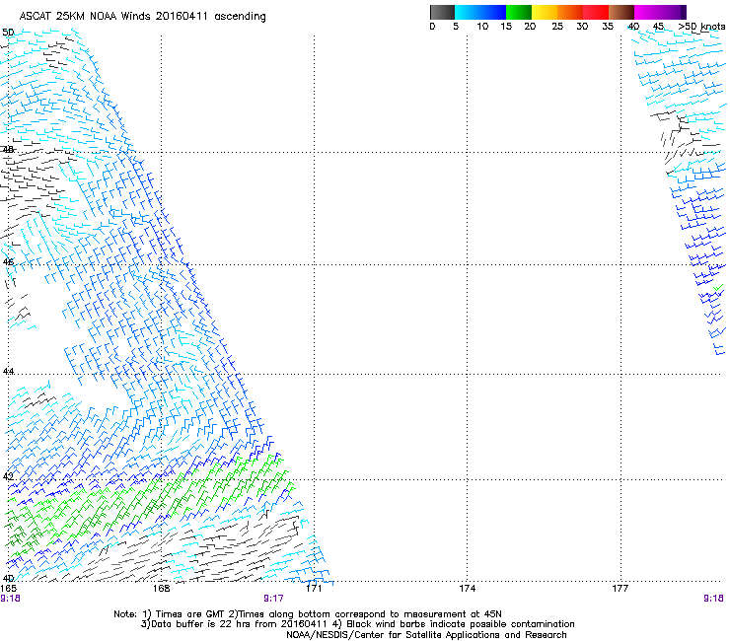Image resolution: width=730 pixels, height=641 pixels.
Task: Click the longitude label '171'
Action: click(314, 589)
